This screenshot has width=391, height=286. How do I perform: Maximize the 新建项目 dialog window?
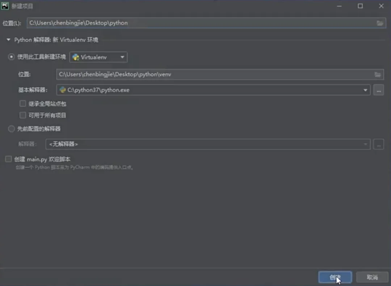pos(360,6)
